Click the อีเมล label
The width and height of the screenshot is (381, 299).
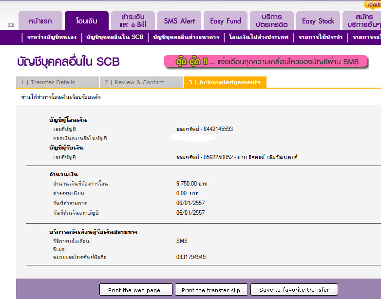(59, 249)
